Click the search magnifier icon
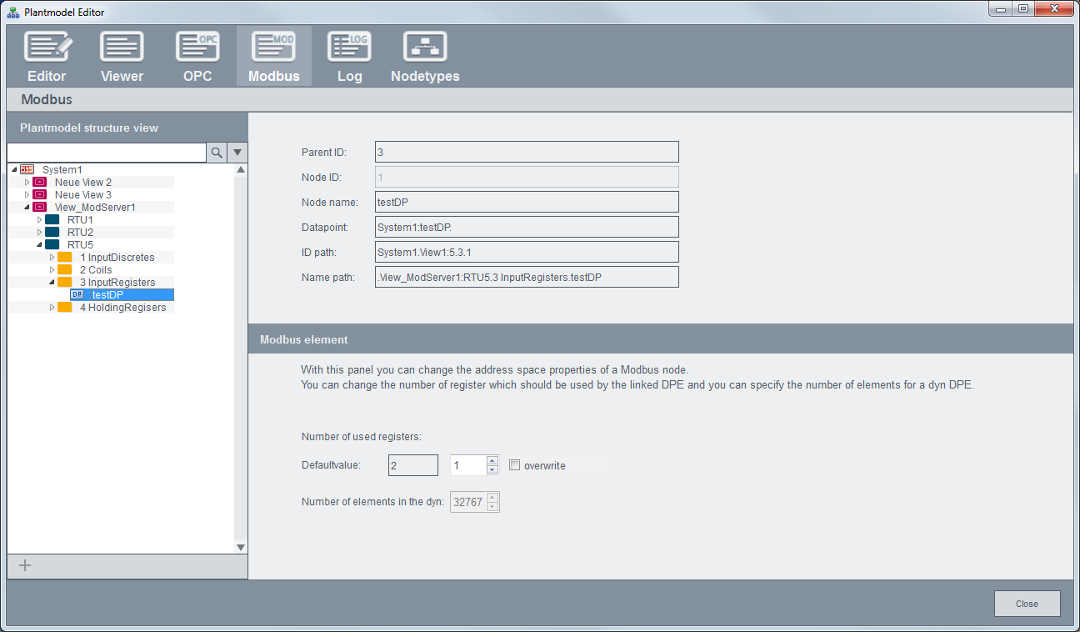This screenshot has height=632, width=1080. pyautogui.click(x=217, y=153)
